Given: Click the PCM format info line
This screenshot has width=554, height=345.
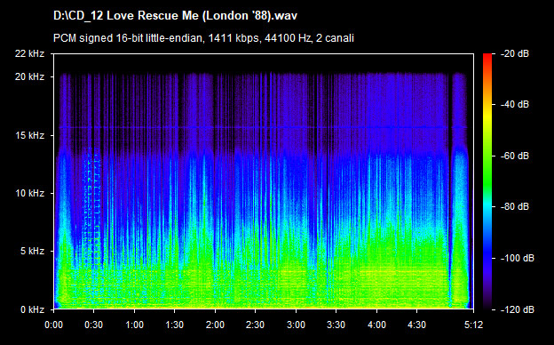Looking at the screenshot, I should click(x=203, y=38).
